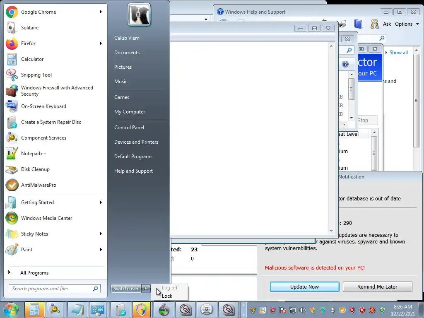The height and width of the screenshot is (318, 424).
Task: Click the Action Center flag tray icon
Action: [x=282, y=310]
